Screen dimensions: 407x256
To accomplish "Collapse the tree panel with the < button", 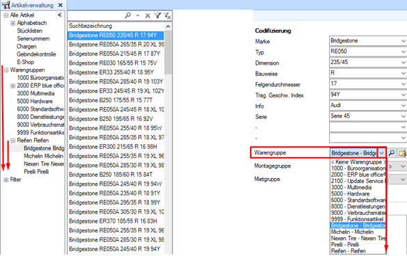I will pos(60,15).
